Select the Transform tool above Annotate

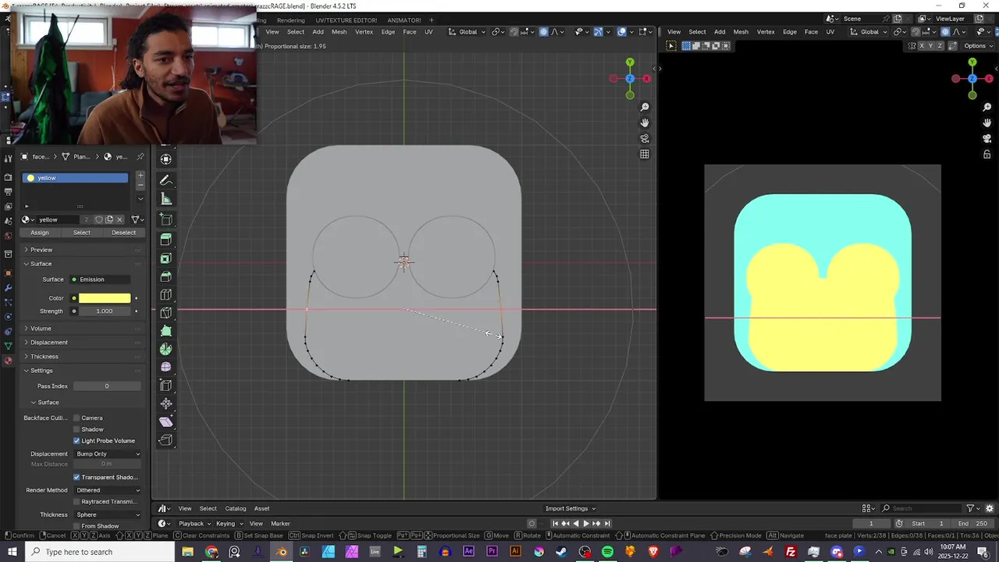point(166,159)
